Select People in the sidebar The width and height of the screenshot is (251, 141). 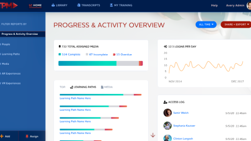(x=6, y=44)
